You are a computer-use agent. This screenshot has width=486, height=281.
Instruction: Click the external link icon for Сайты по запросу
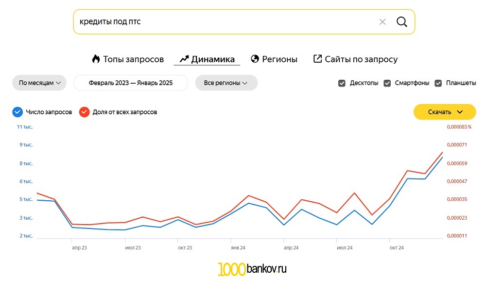pos(317,59)
